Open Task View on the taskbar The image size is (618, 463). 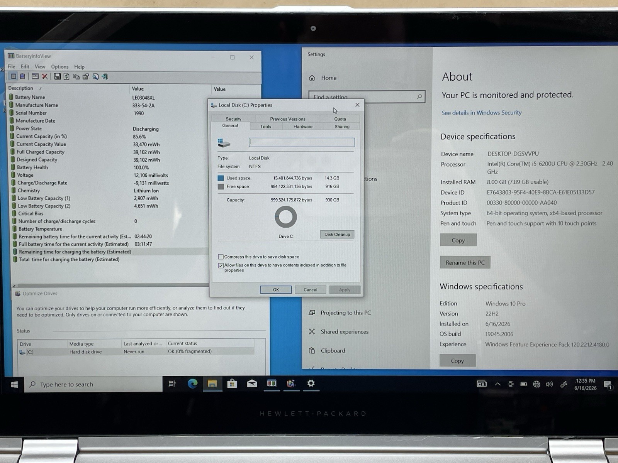pyautogui.click(x=172, y=384)
